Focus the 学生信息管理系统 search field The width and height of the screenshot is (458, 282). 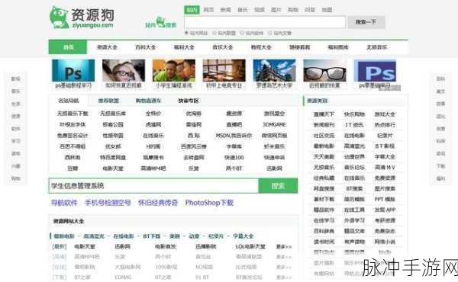pos(153,186)
